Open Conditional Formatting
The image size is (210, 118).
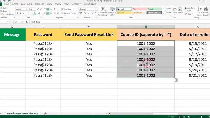tap(103, 12)
